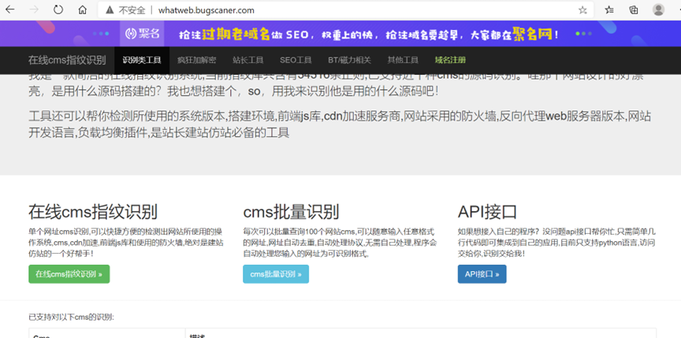The width and height of the screenshot is (681, 338).
Task: Bookmark this page with star icon
Action: [582, 10]
